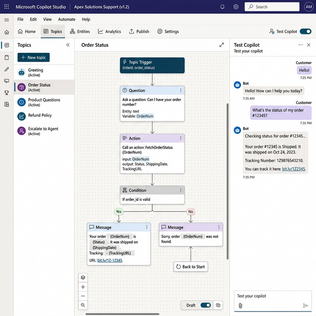Switch to the Analytics tab

[x=109, y=32]
